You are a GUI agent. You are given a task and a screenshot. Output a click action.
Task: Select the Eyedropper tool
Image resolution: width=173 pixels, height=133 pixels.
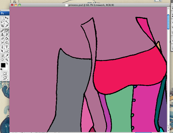click(7, 56)
